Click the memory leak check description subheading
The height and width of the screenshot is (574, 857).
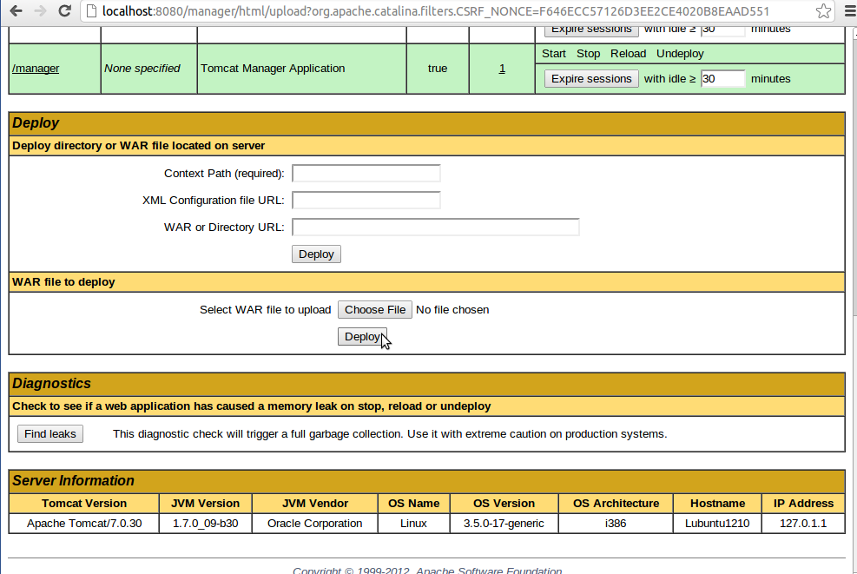[x=252, y=406]
